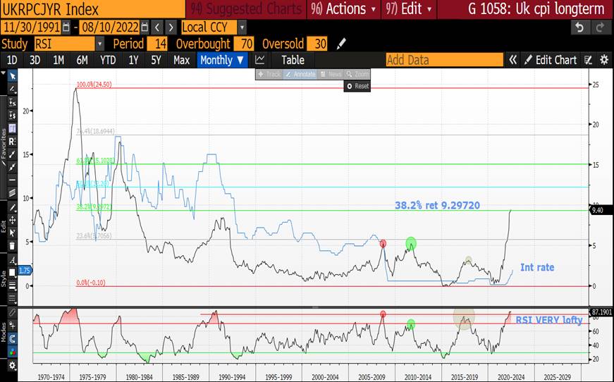614x382 pixels.
Task: Select the Max range tab
Action: click(x=181, y=60)
